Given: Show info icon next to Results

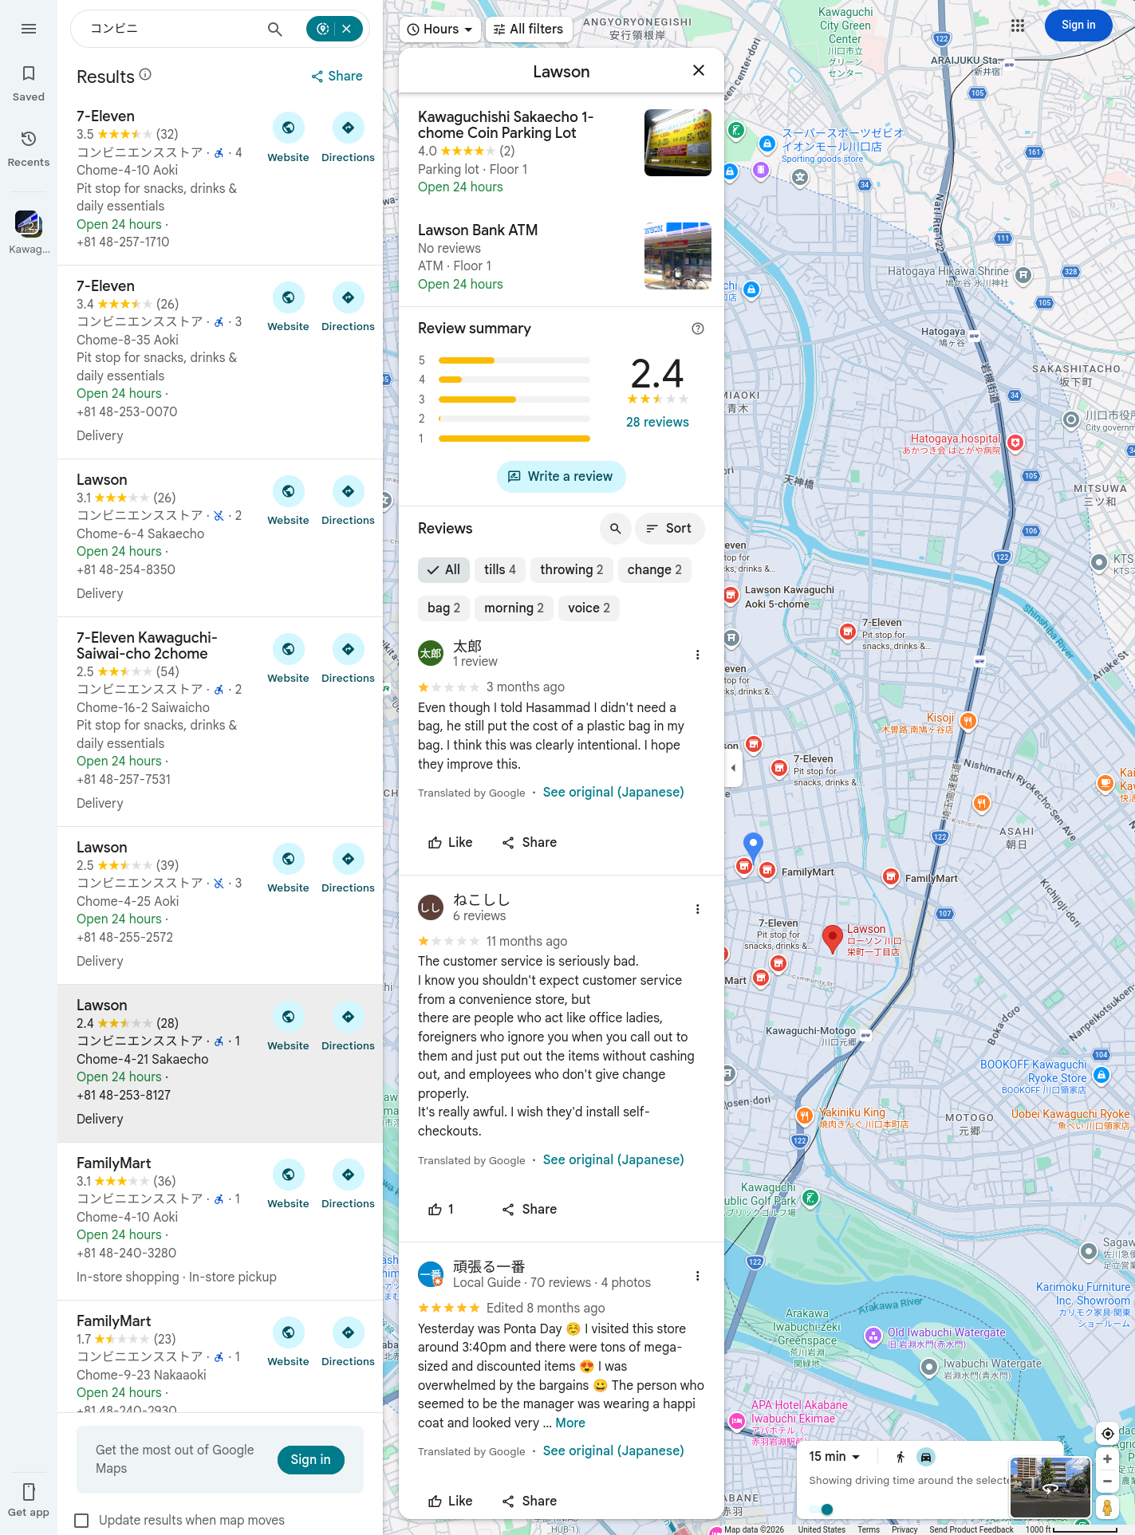Looking at the screenshot, I should click(x=145, y=74).
